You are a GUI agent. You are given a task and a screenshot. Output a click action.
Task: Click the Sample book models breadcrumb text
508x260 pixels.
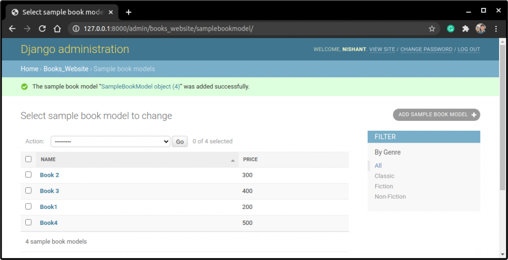click(124, 69)
